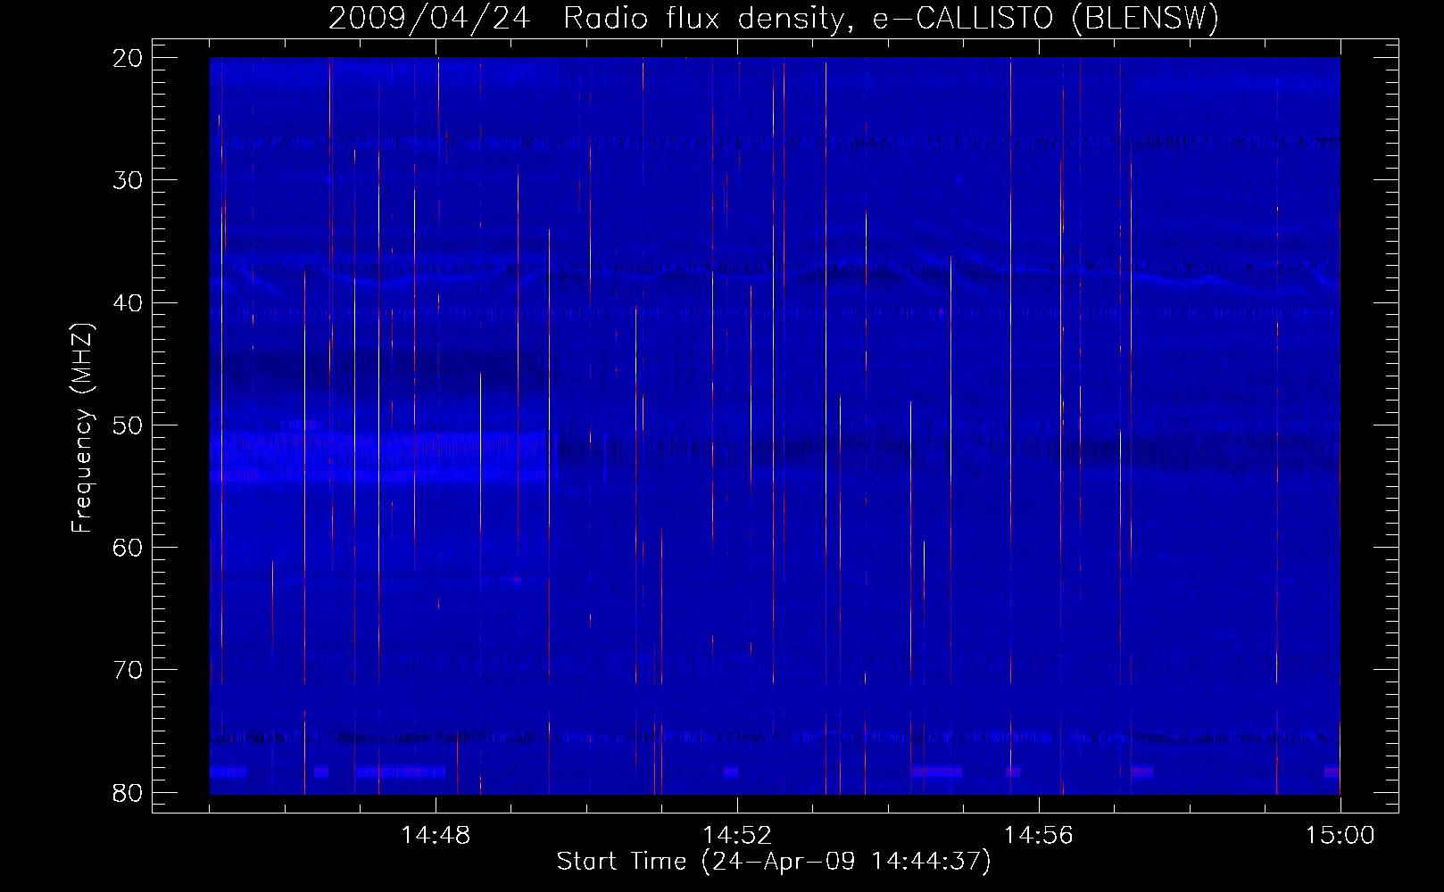Screen dimensions: 1444x892
Task: Click the '40' frequency tick label
Action: tap(129, 302)
